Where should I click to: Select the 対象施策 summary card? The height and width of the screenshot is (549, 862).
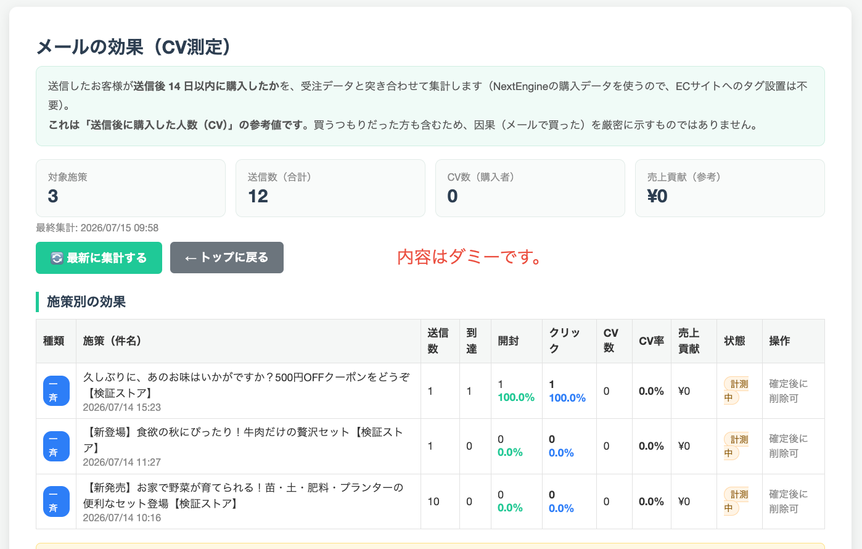131,188
